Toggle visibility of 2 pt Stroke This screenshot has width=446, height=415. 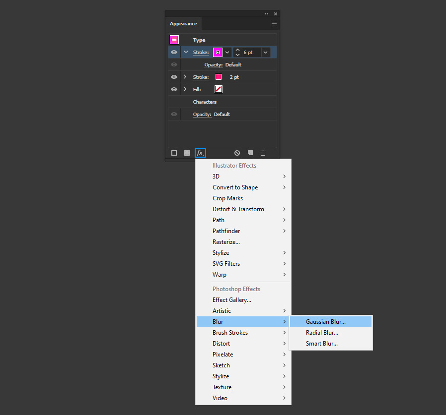tap(174, 77)
